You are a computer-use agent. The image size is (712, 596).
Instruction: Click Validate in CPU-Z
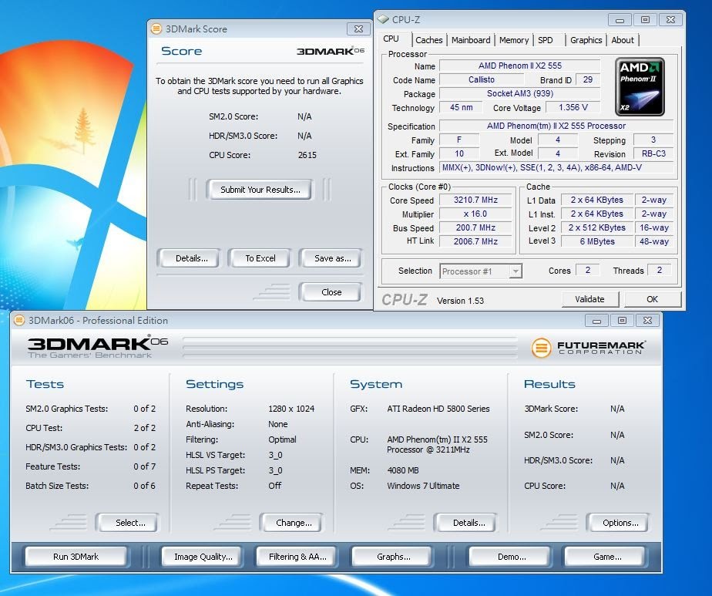[589, 299]
